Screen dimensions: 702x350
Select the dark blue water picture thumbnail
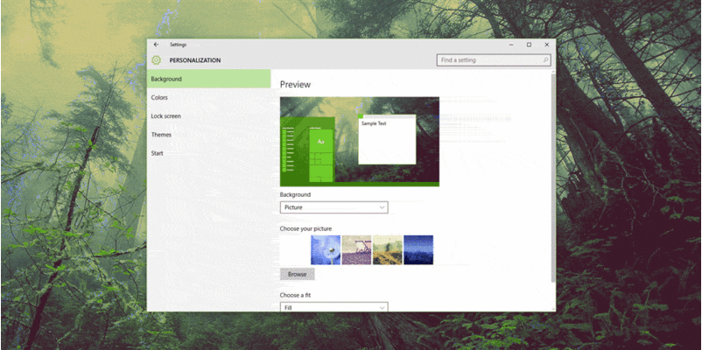click(x=418, y=249)
